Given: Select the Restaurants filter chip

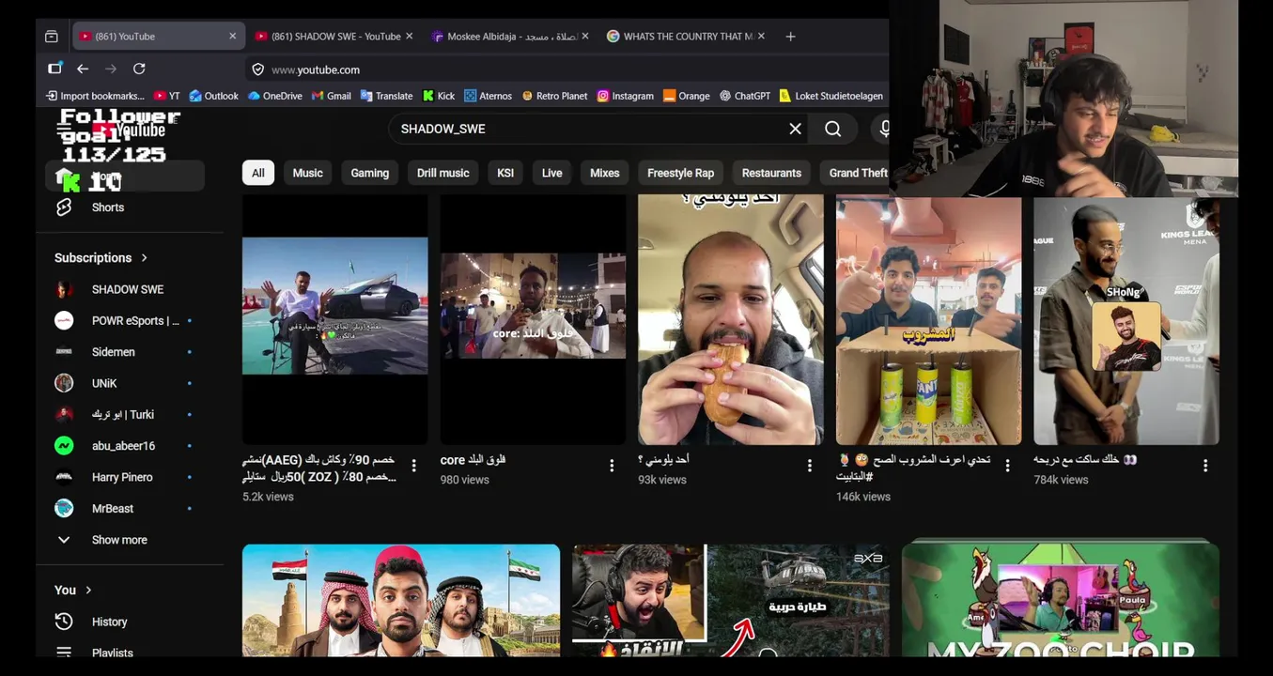Looking at the screenshot, I should (x=771, y=173).
